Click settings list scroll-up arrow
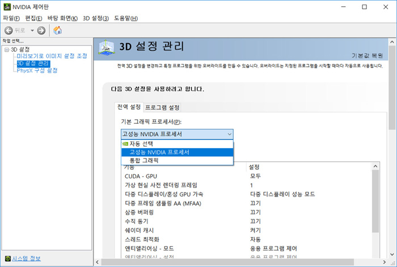This screenshot has width=397, height=267. (x=375, y=166)
